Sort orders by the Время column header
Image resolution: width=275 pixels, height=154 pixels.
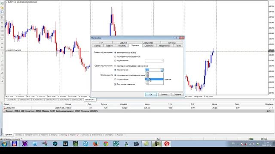tap(68, 104)
